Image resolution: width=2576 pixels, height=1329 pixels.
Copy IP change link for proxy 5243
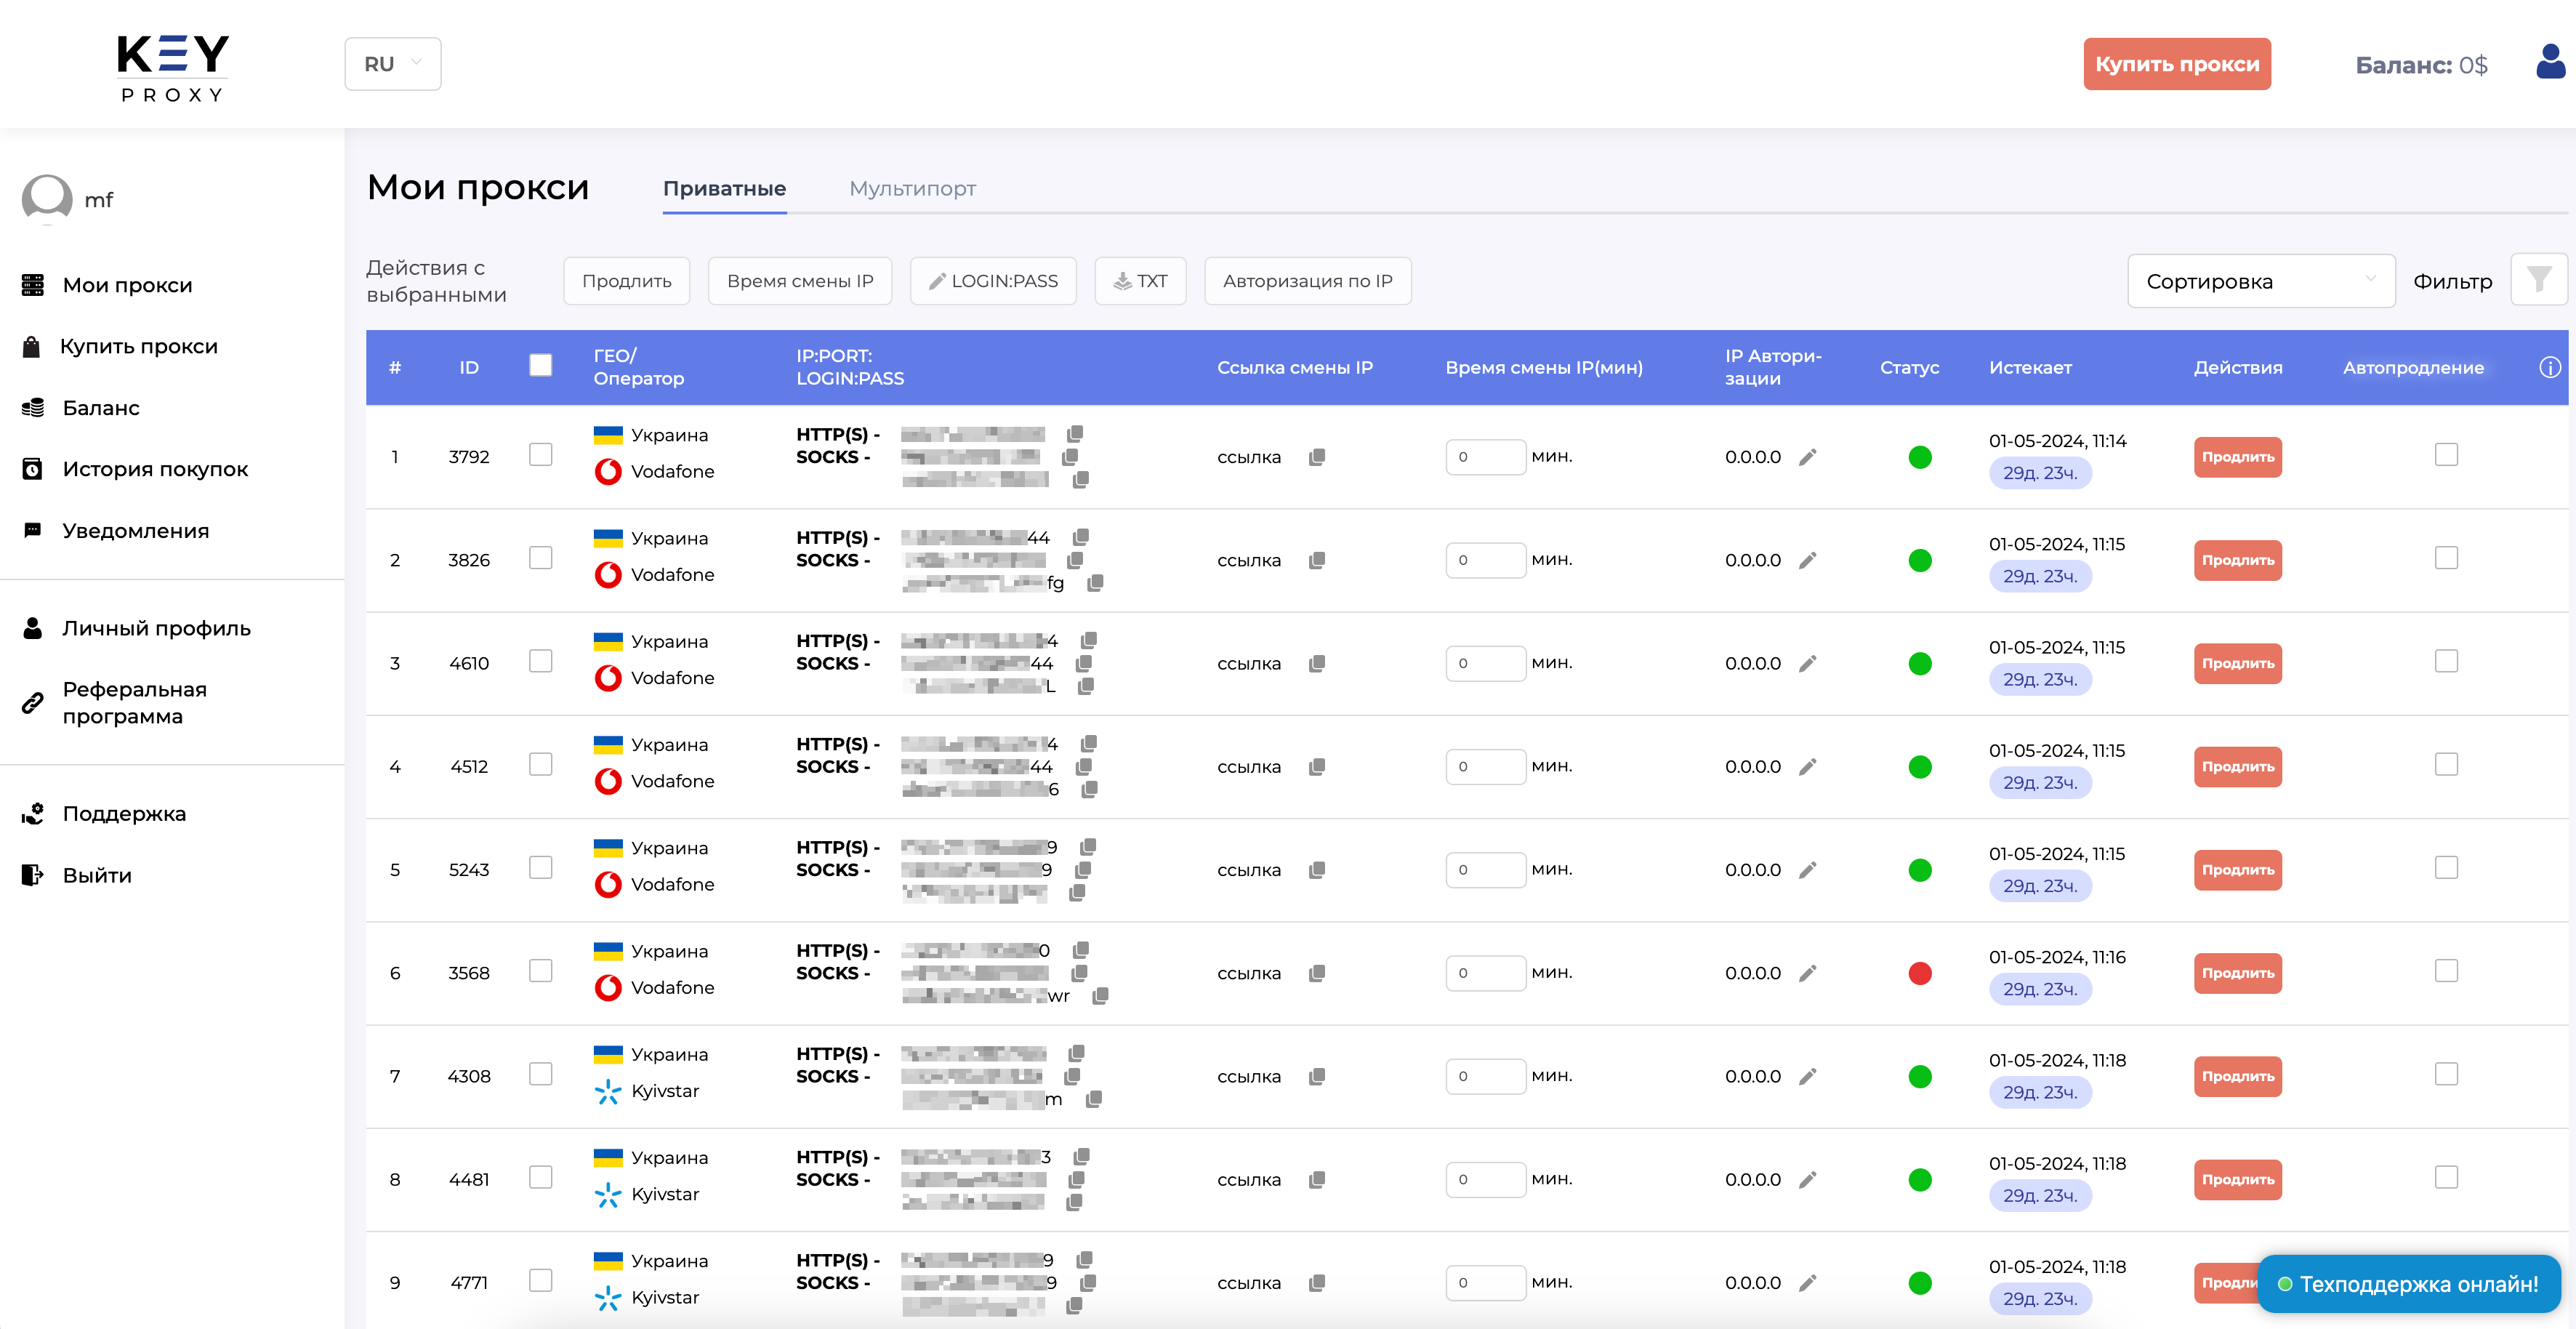1317,870
